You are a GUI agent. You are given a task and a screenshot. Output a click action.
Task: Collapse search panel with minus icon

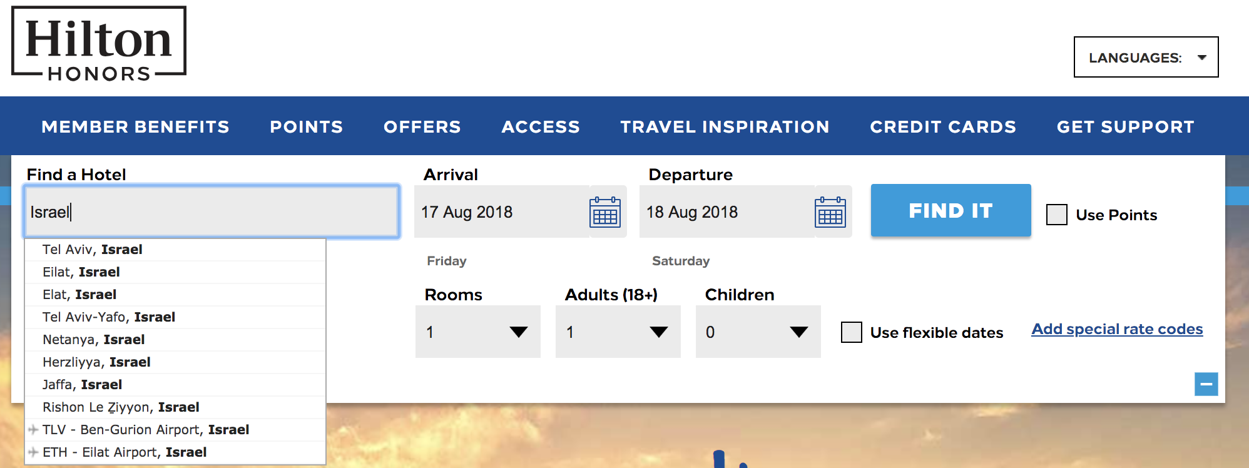pyautogui.click(x=1206, y=384)
